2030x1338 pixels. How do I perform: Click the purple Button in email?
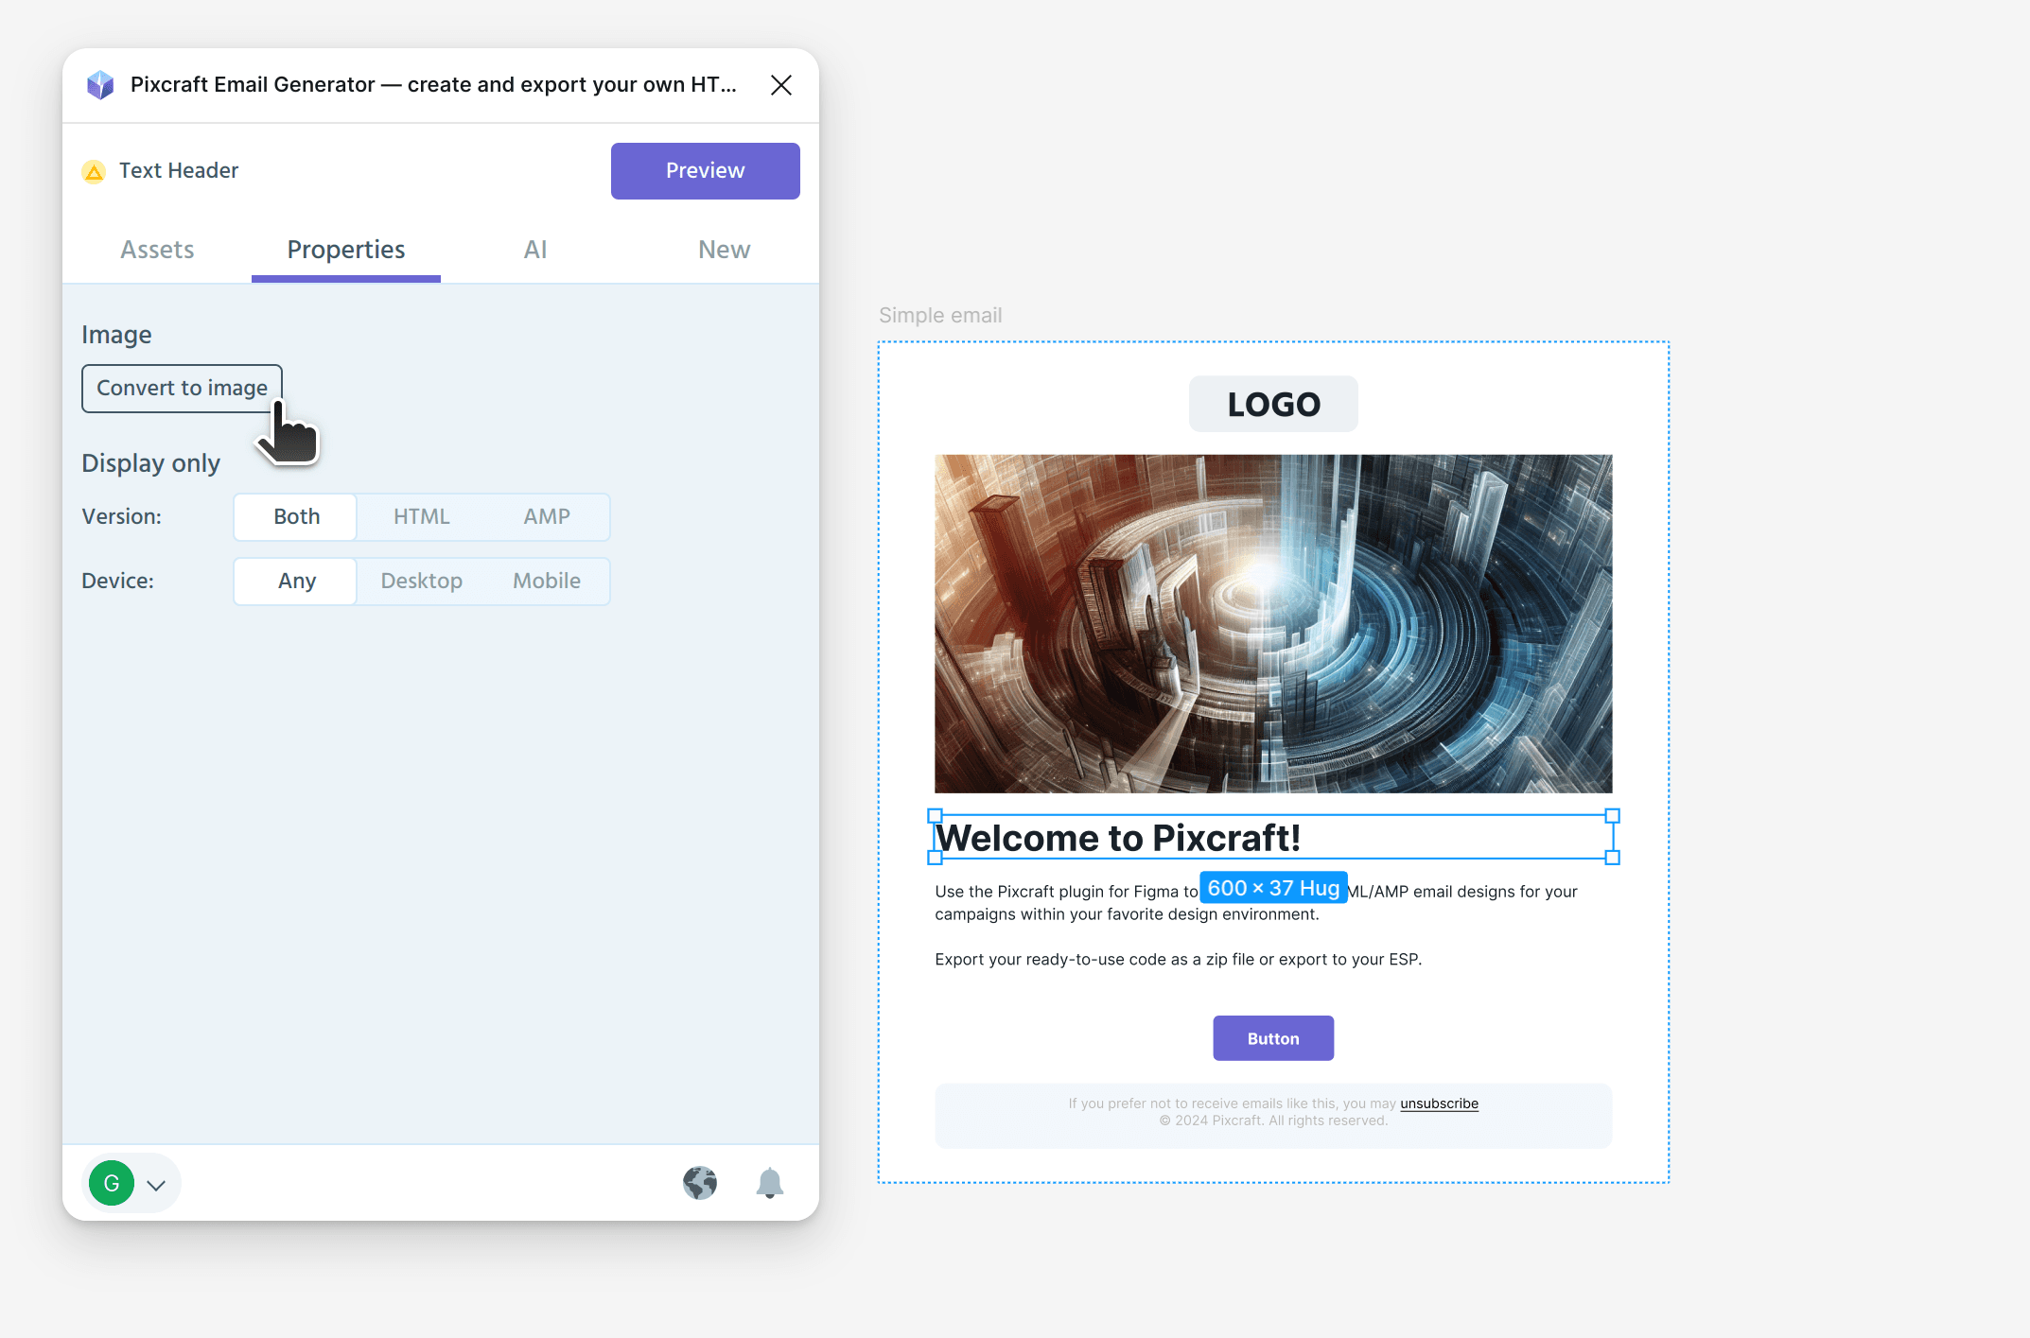coord(1273,1038)
